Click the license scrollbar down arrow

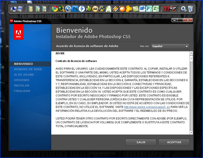(x=191, y=133)
